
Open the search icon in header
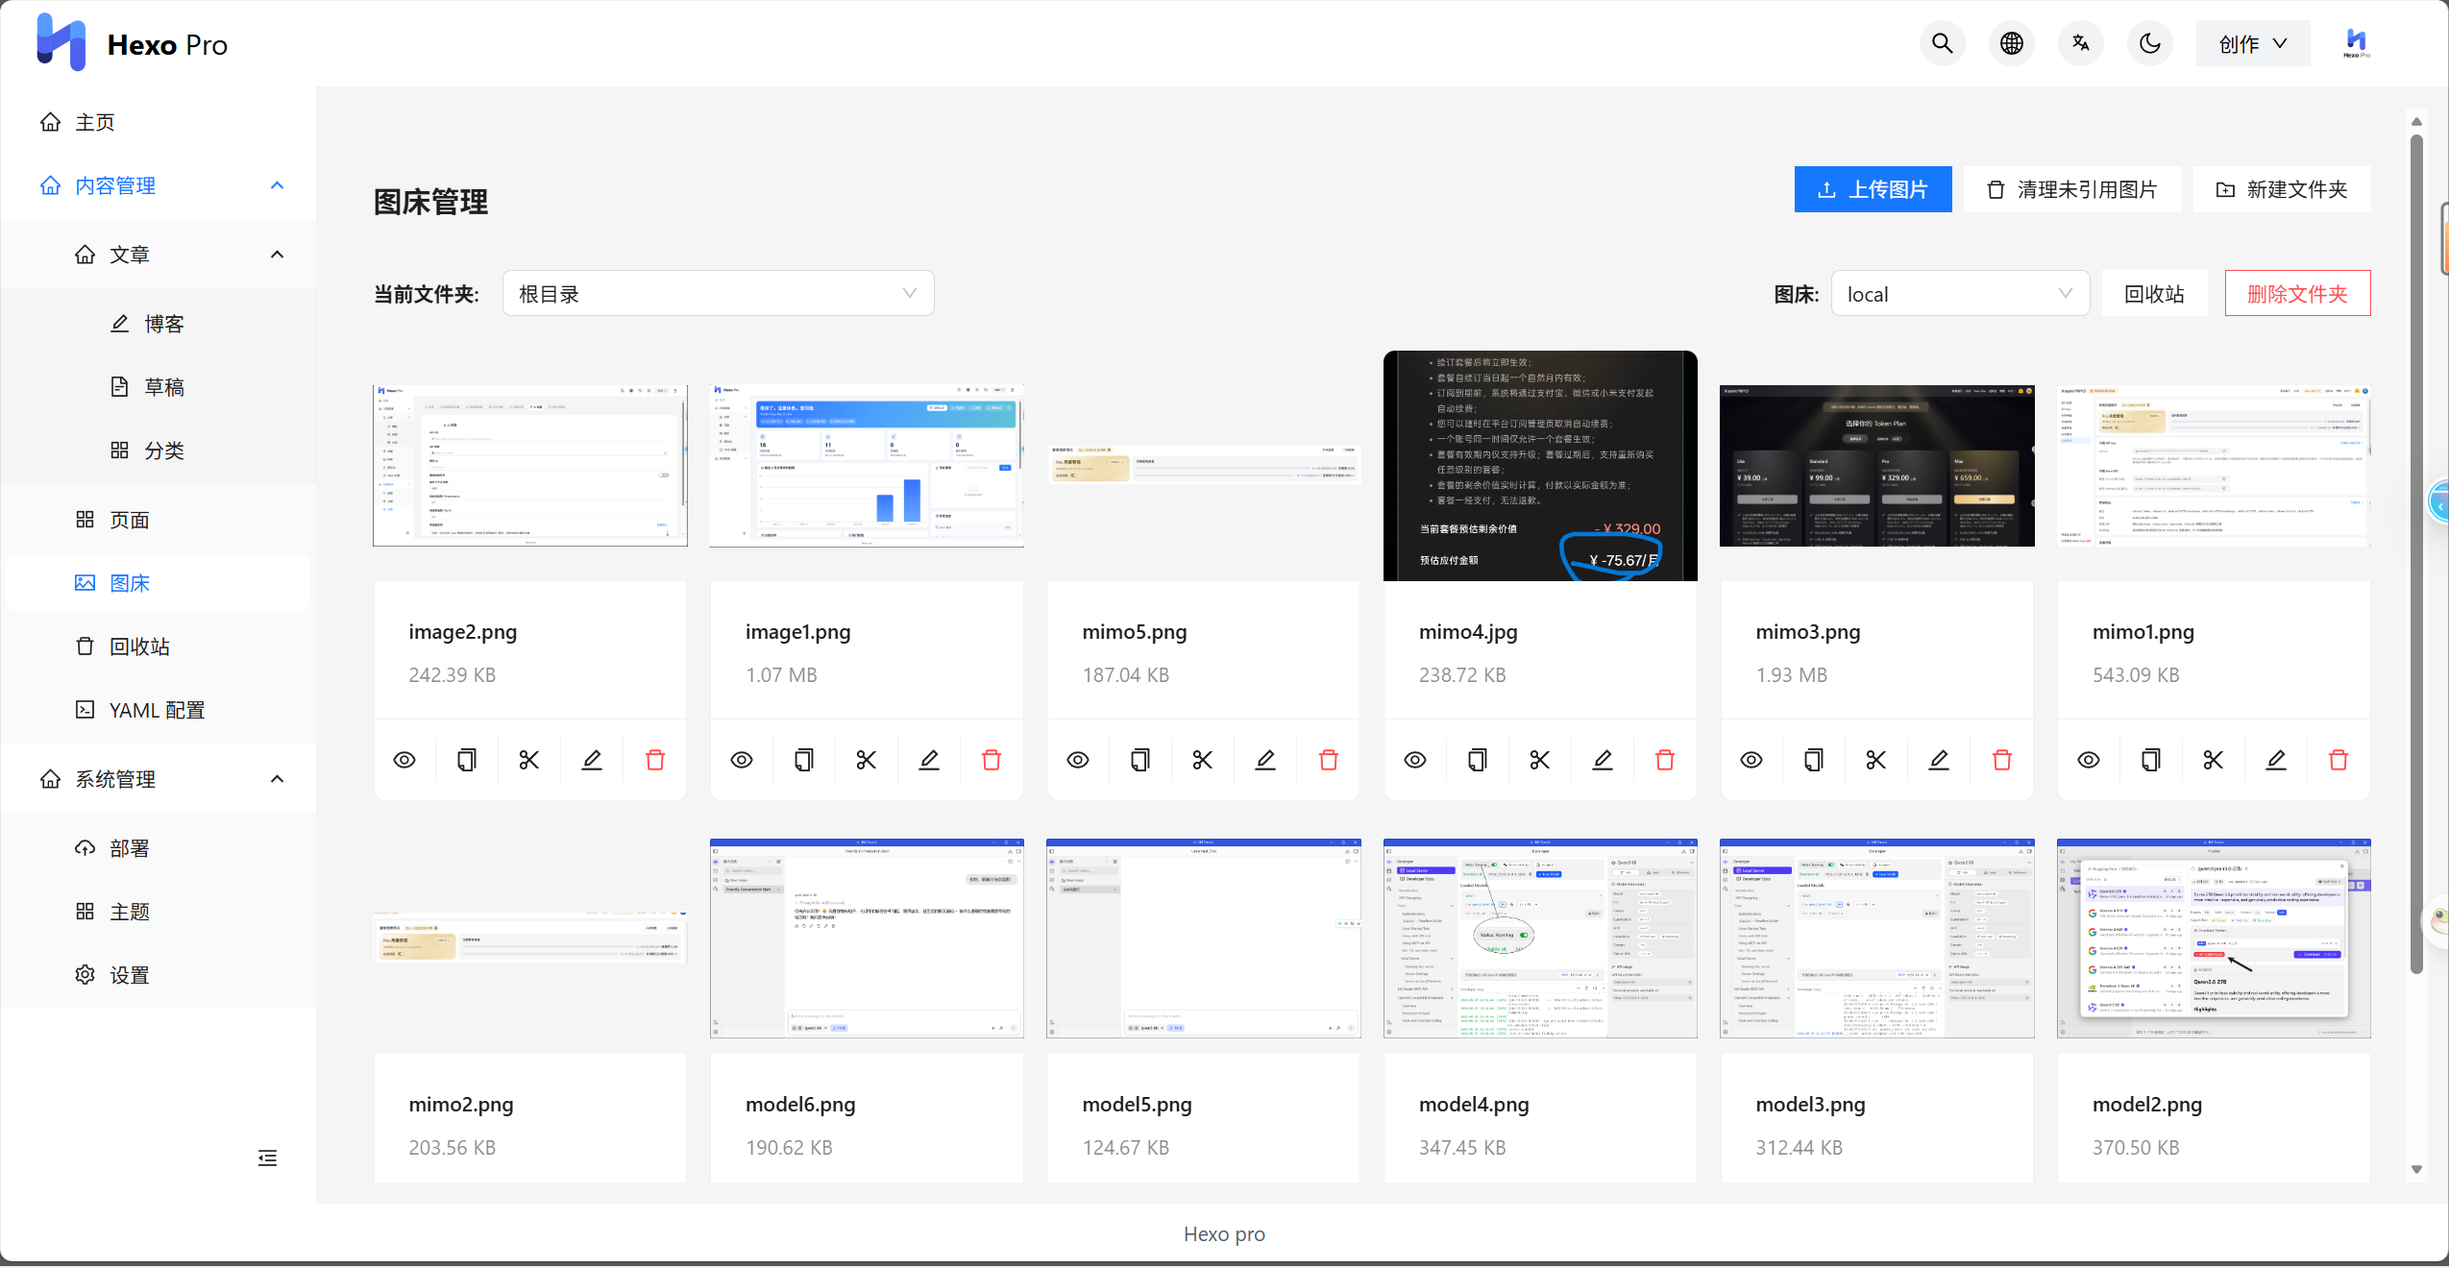(x=1942, y=43)
